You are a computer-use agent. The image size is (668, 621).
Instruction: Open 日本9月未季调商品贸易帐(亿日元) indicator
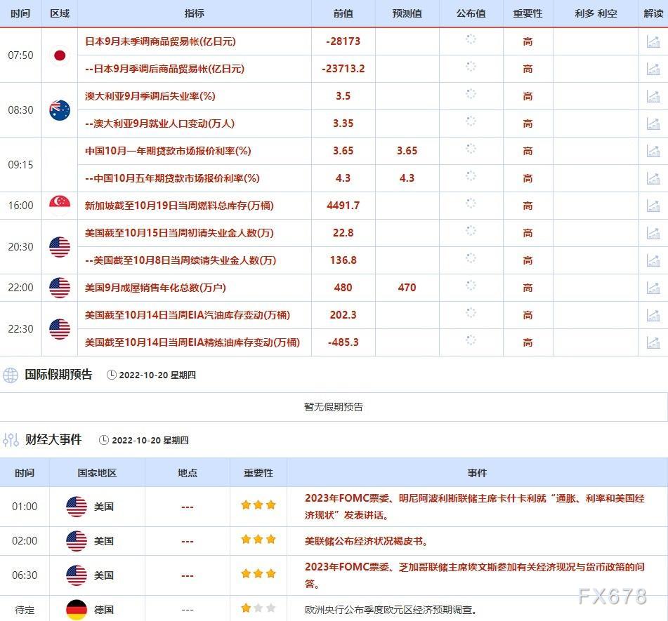coord(160,41)
